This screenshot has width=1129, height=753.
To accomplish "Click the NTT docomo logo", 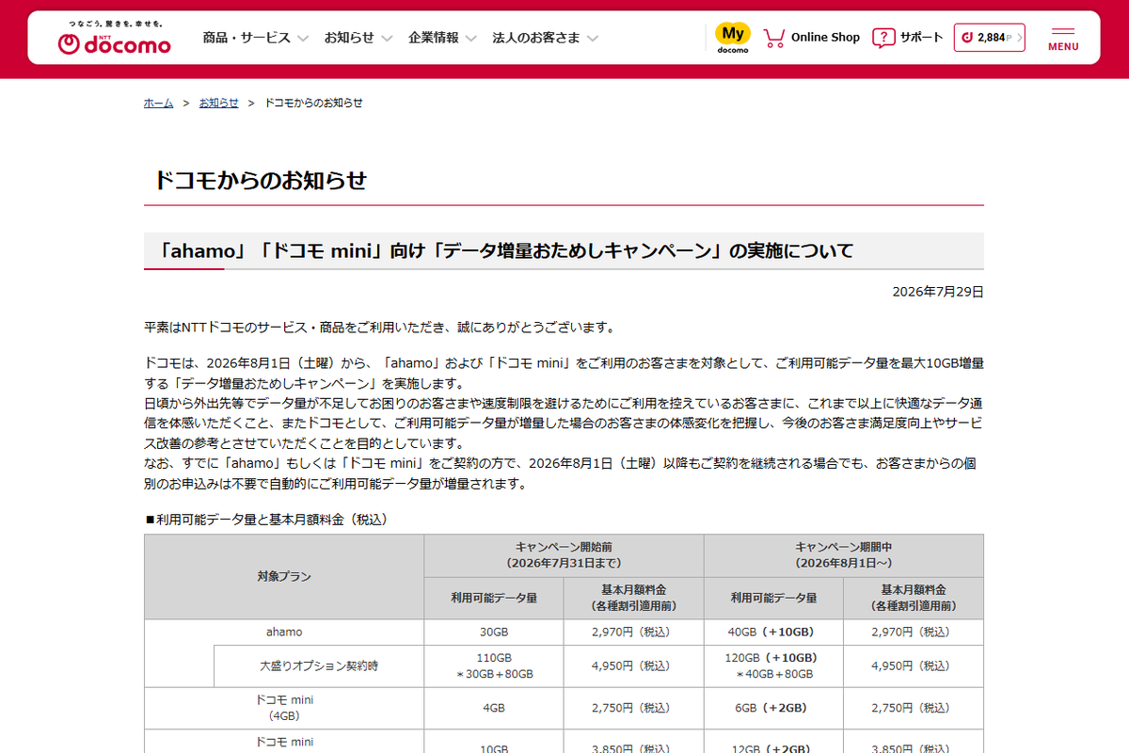I will point(114,39).
